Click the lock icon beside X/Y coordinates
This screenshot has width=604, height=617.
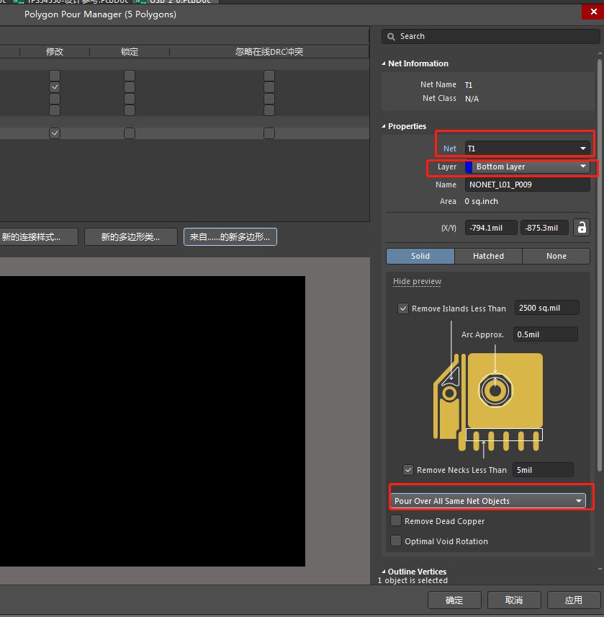(x=582, y=228)
